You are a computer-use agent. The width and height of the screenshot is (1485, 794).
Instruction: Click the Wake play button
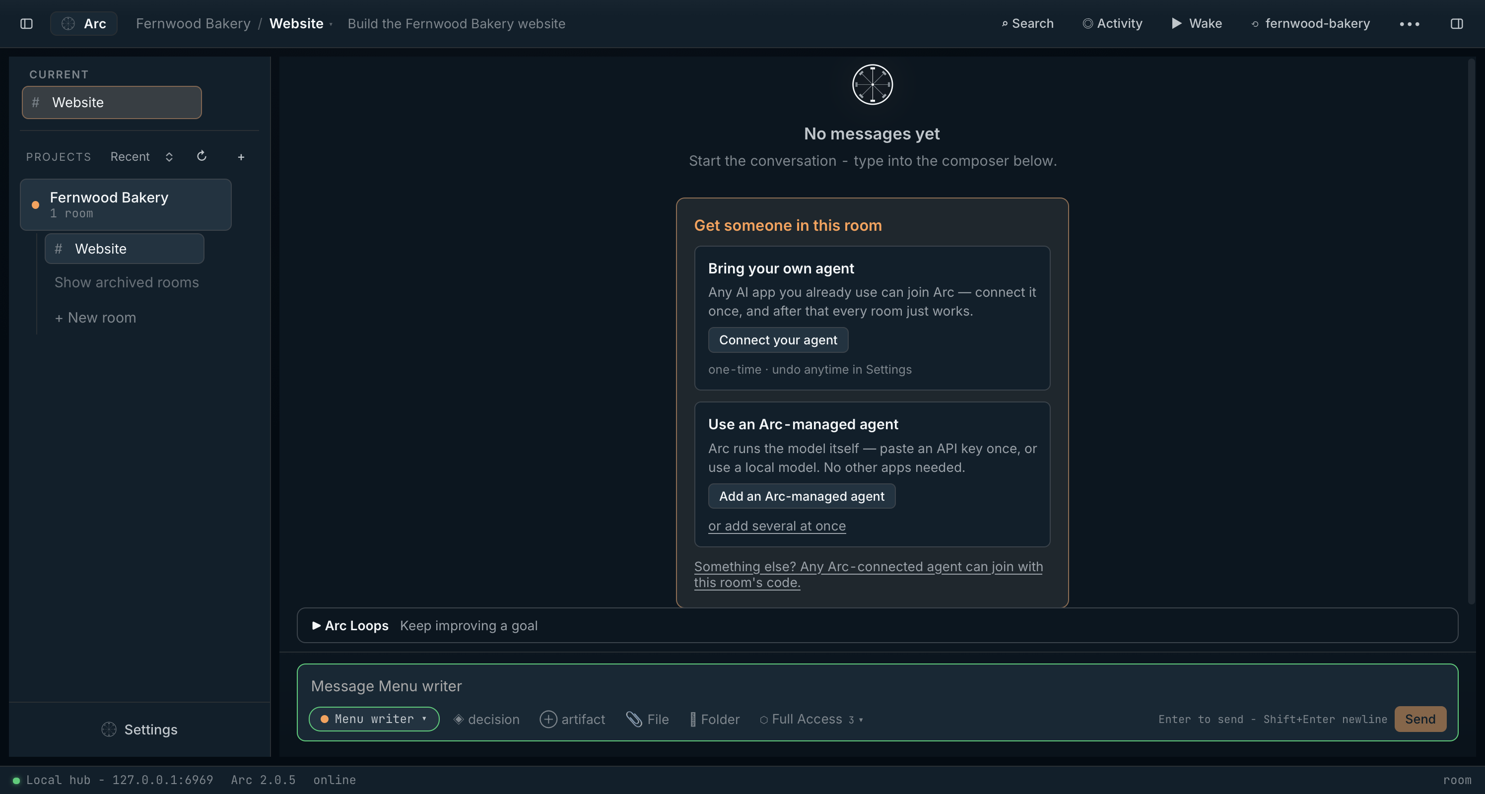(1197, 24)
